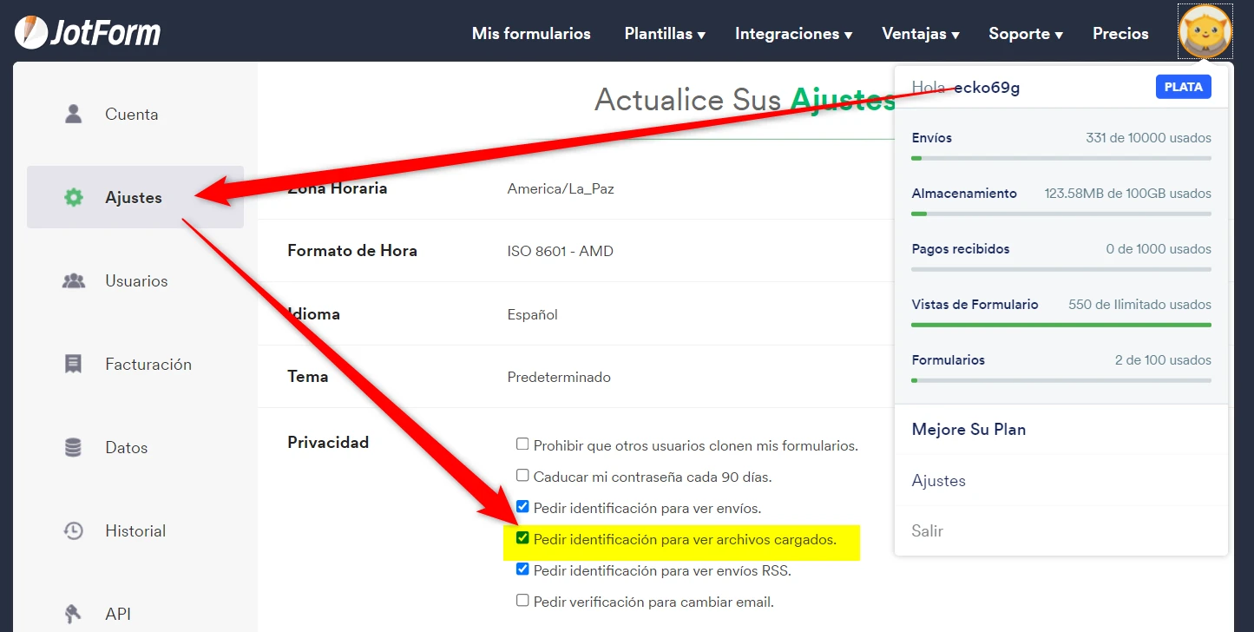Click the JotForm logo
The image size is (1254, 632).
(x=88, y=33)
